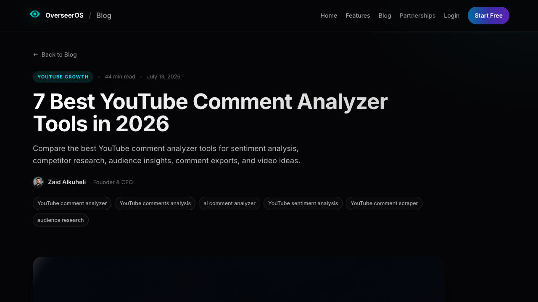Click the Back to Blog arrow icon
This screenshot has height=302, width=538.
(x=35, y=55)
